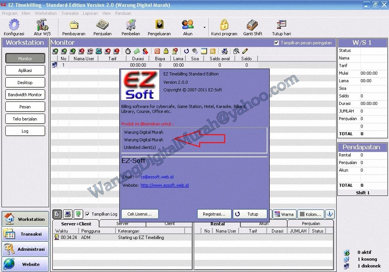Viewport: 389px width, 272px height.
Task: Click Kunci program padlock icon
Action: pyautogui.click(x=224, y=28)
